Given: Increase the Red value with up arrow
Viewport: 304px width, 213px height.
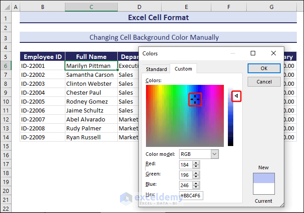Looking at the screenshot, I should pos(196,163).
